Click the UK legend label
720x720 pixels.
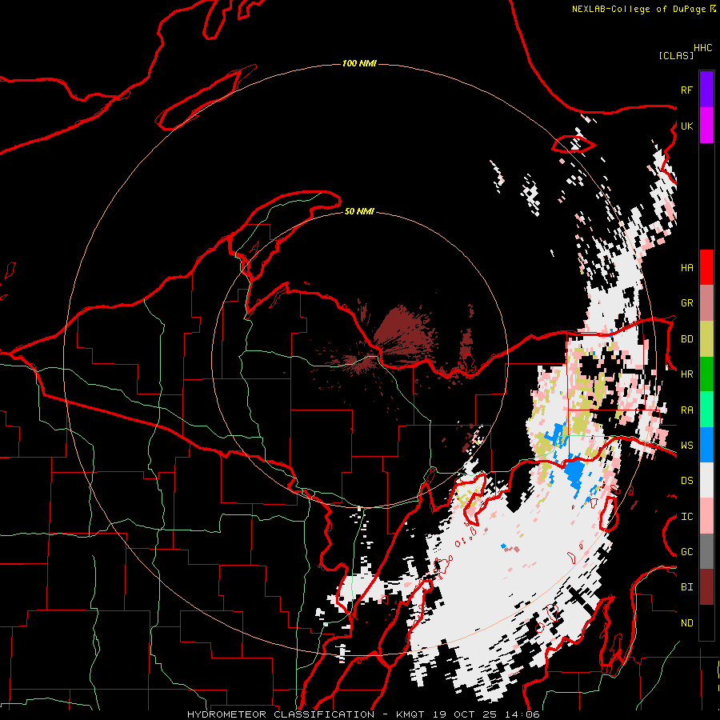tap(687, 126)
